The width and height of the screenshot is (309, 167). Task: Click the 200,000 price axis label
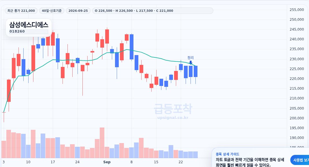coord(297,118)
